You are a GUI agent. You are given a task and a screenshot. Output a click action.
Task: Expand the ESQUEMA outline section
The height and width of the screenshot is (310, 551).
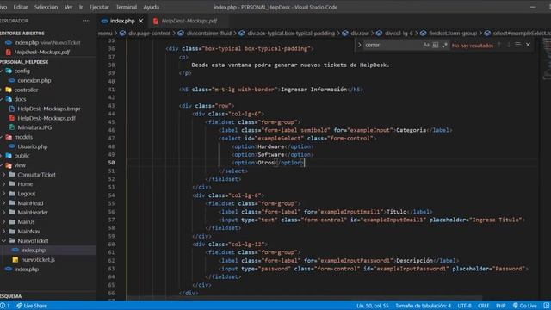pyautogui.click(x=11, y=296)
